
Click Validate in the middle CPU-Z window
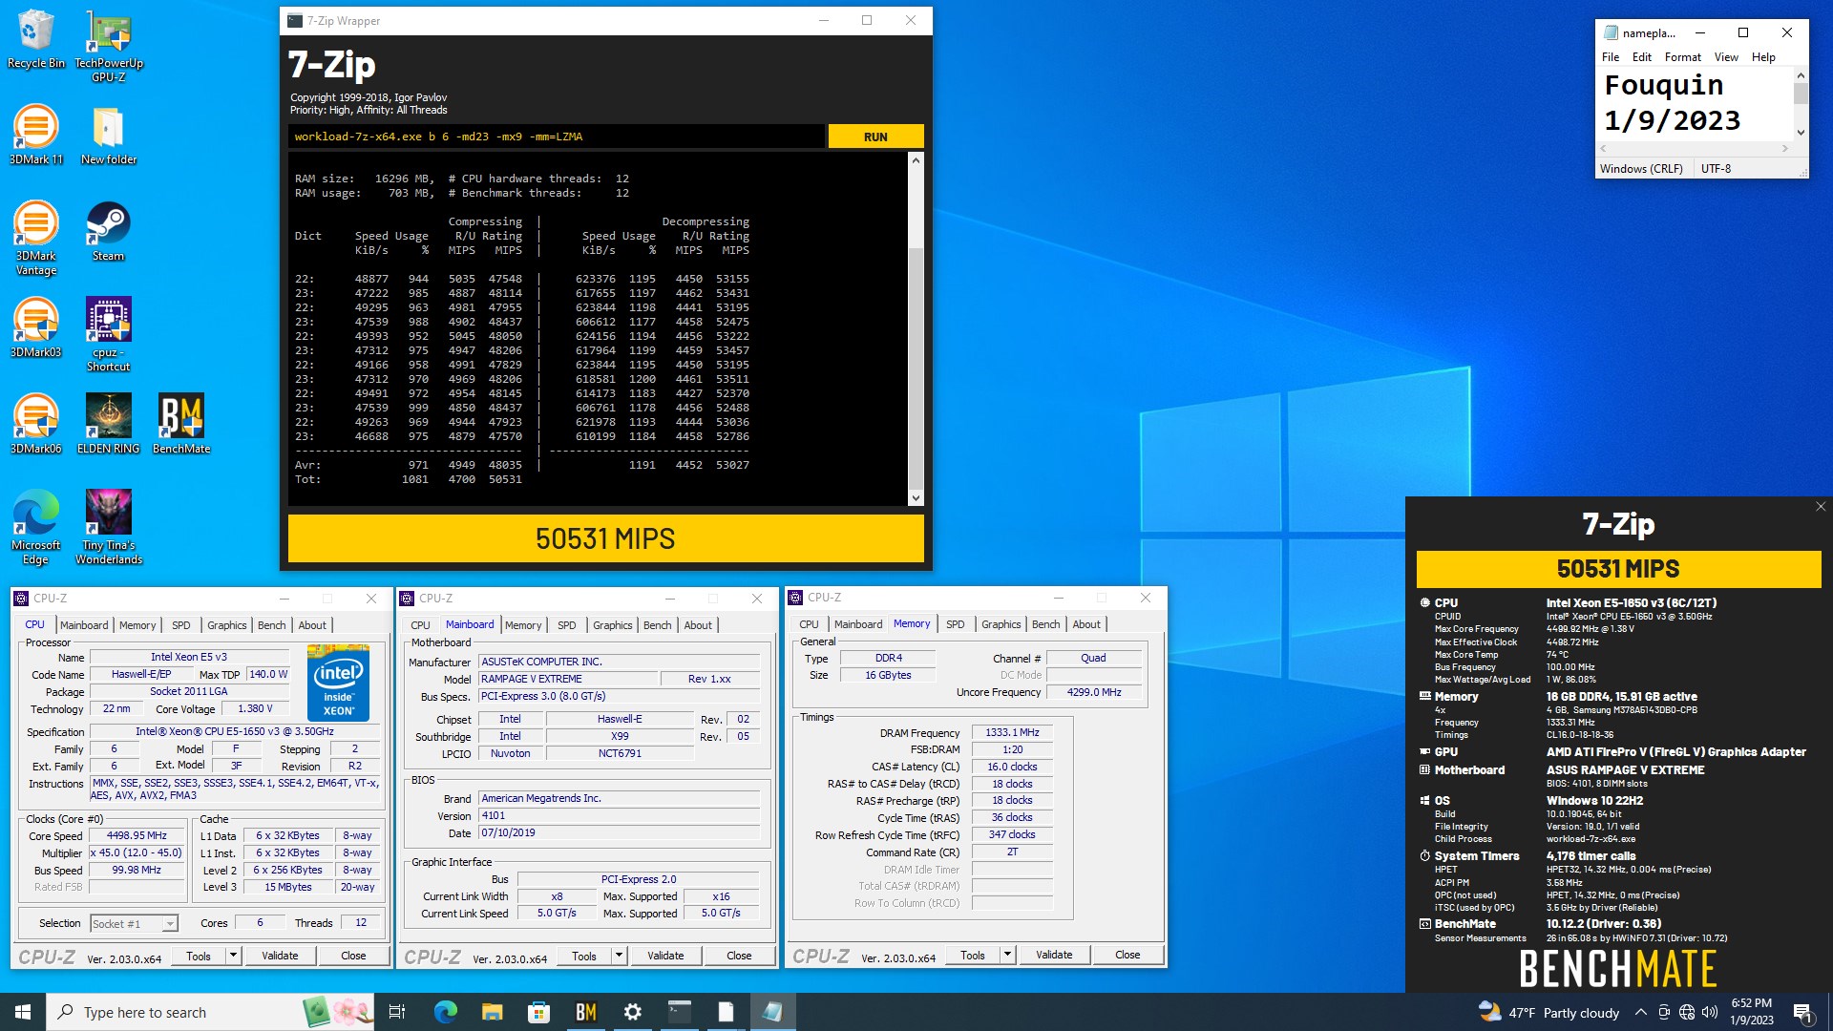coord(665,956)
